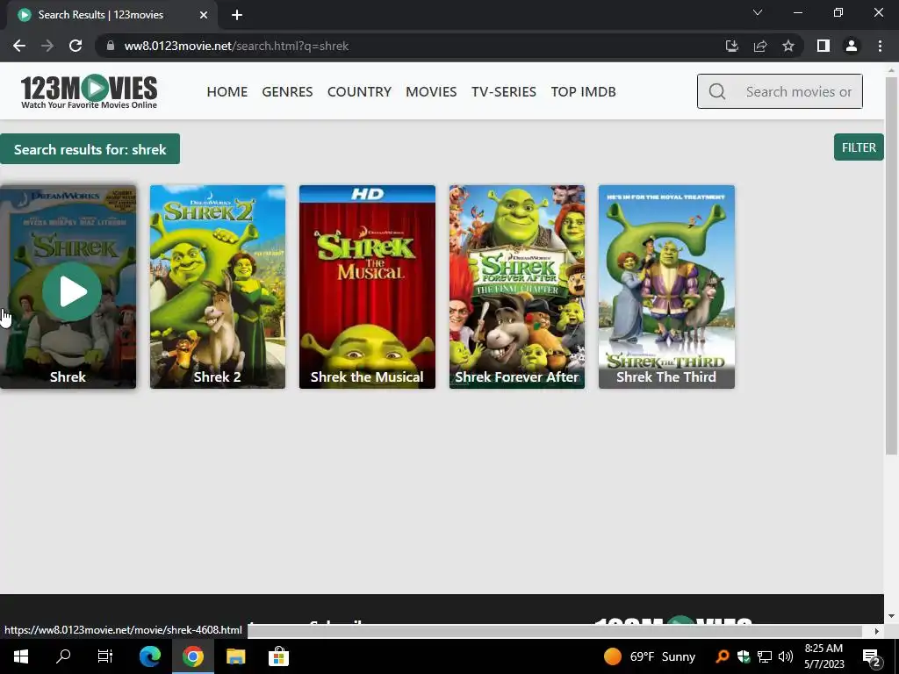Click the address bar URL
This screenshot has width=899, height=674.
point(236,46)
